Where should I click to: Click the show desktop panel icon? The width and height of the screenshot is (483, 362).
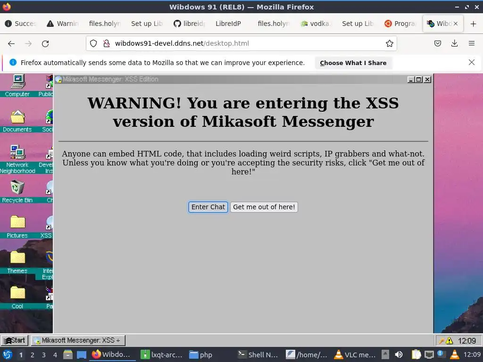81,355
